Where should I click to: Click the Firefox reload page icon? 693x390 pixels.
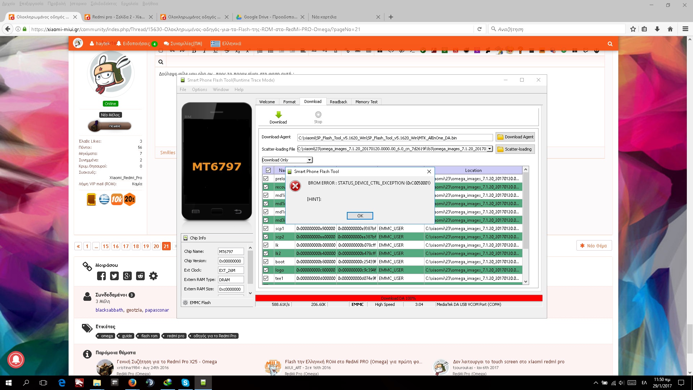point(479,29)
